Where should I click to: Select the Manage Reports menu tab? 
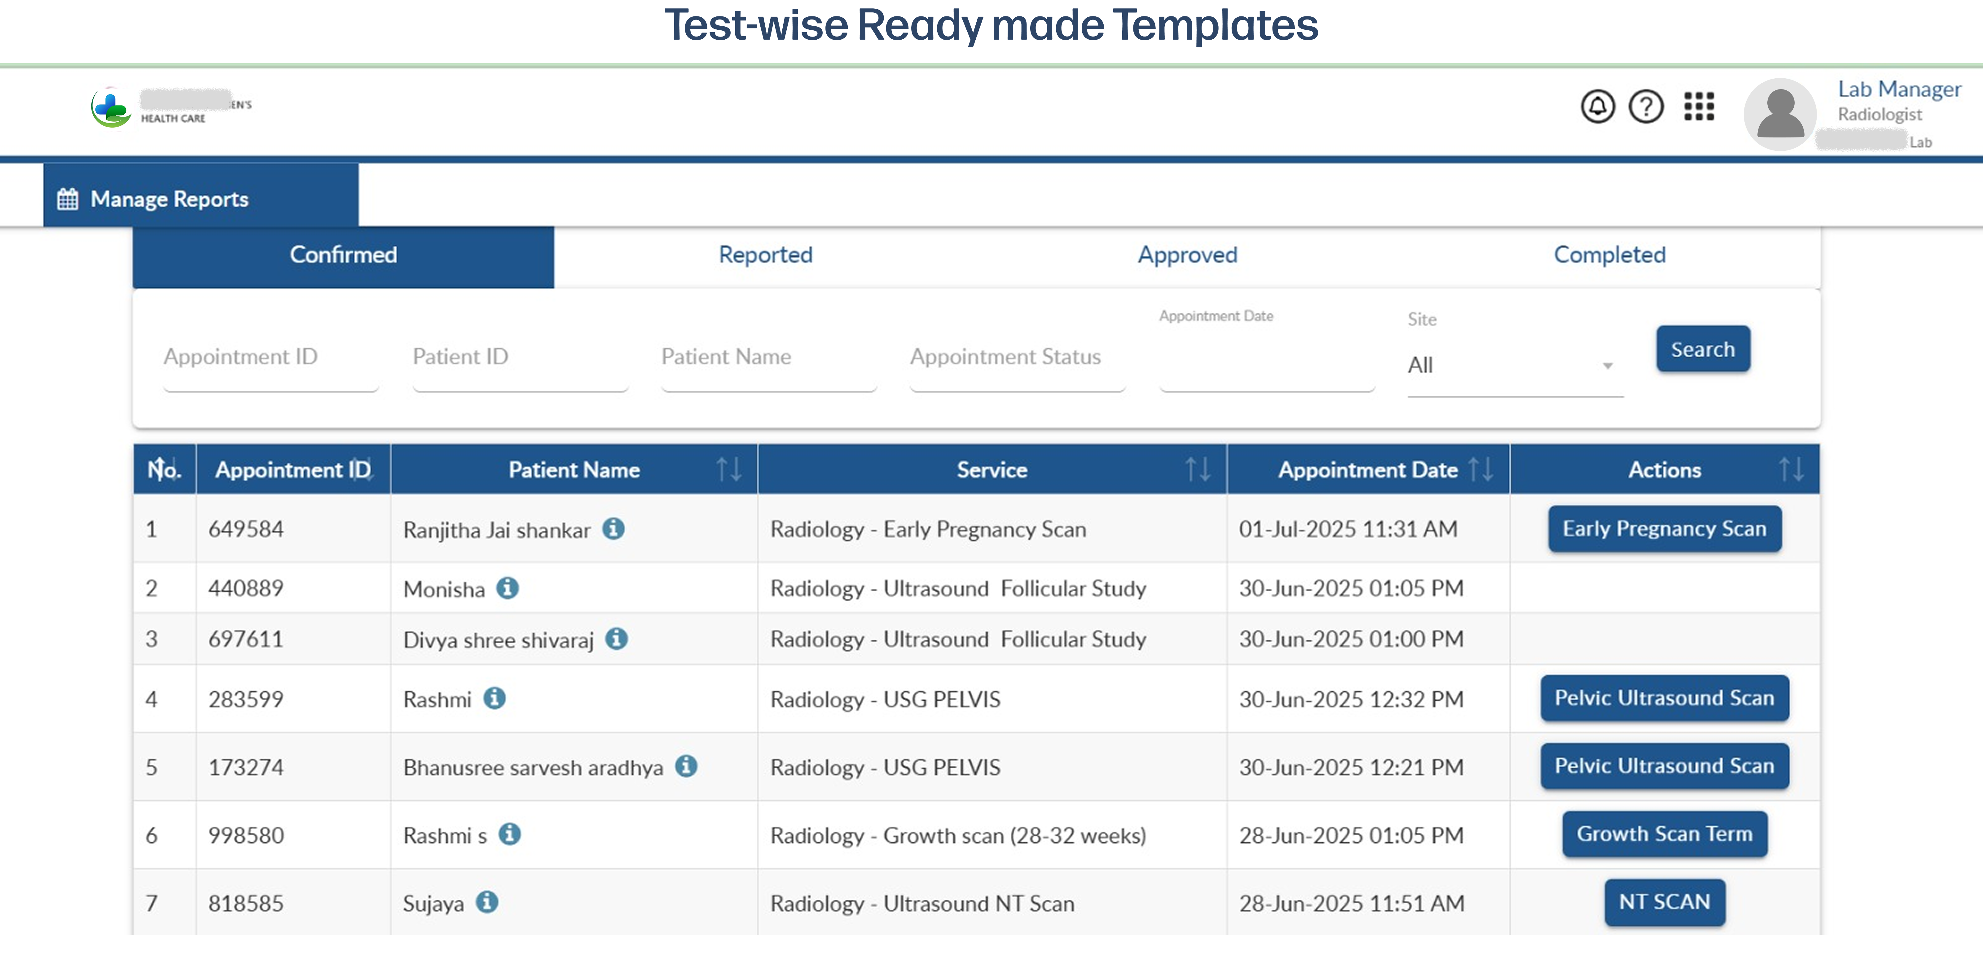coord(201,195)
